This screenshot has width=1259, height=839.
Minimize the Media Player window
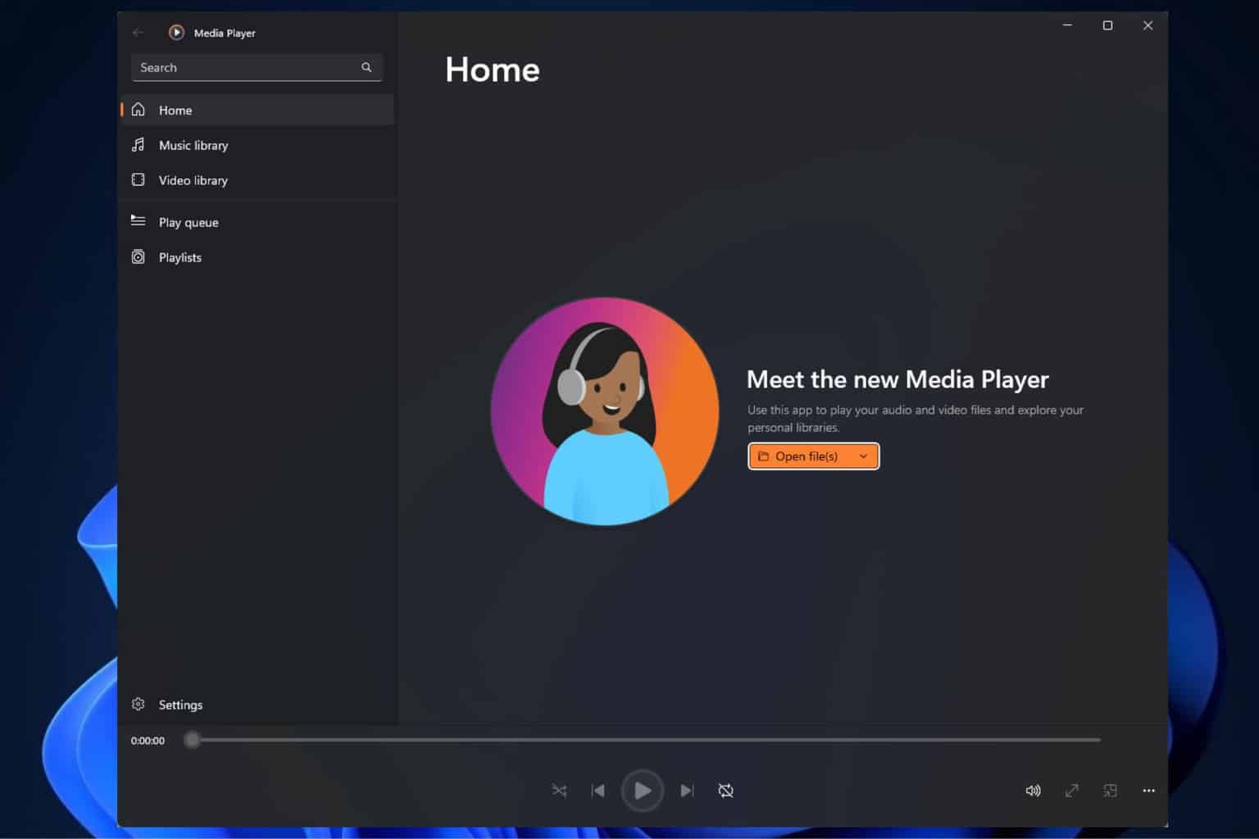[x=1067, y=25]
